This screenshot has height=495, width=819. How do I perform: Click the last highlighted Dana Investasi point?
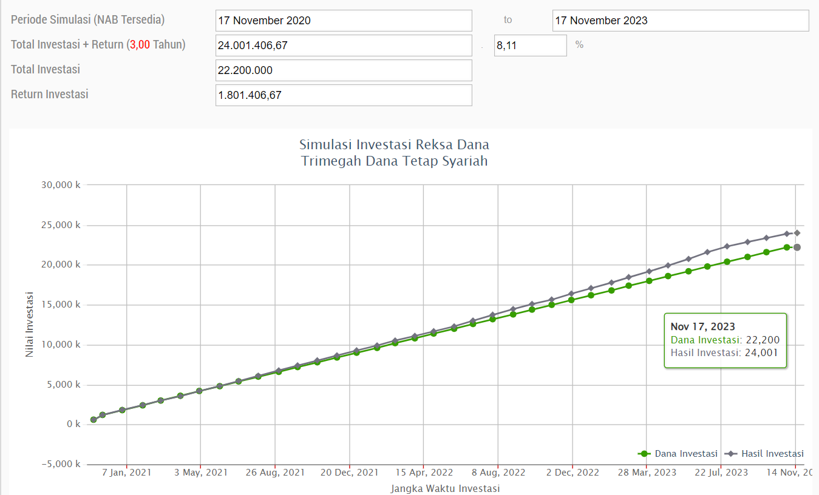[797, 247]
